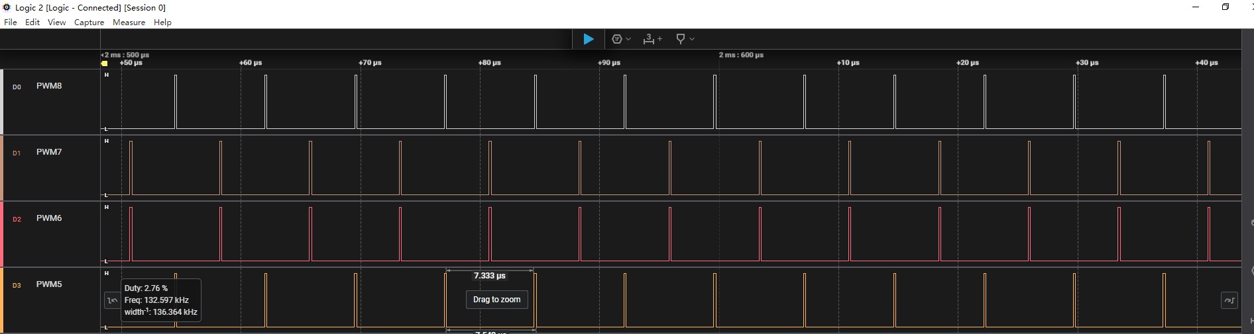
Task: Select the PWM7 channel label
Action: [x=49, y=152]
